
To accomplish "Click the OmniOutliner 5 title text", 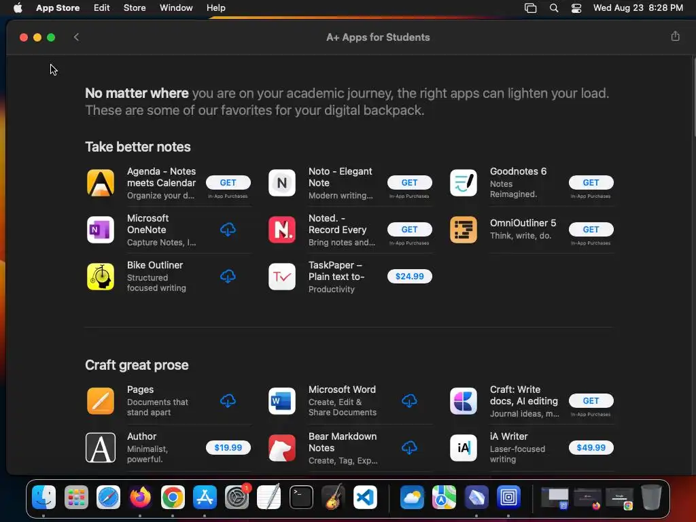I will click(x=523, y=223).
